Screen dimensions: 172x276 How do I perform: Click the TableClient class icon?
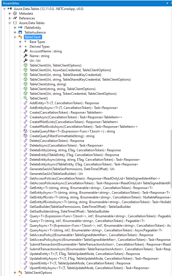[20, 37]
